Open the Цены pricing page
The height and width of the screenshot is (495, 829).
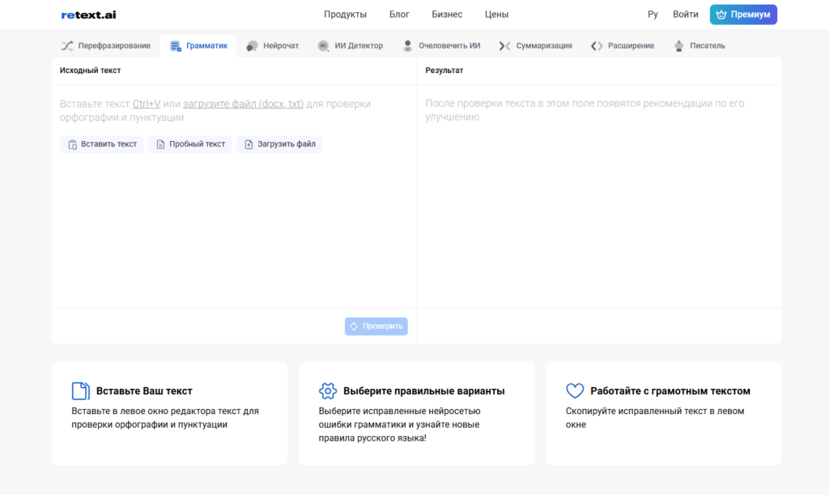point(496,15)
